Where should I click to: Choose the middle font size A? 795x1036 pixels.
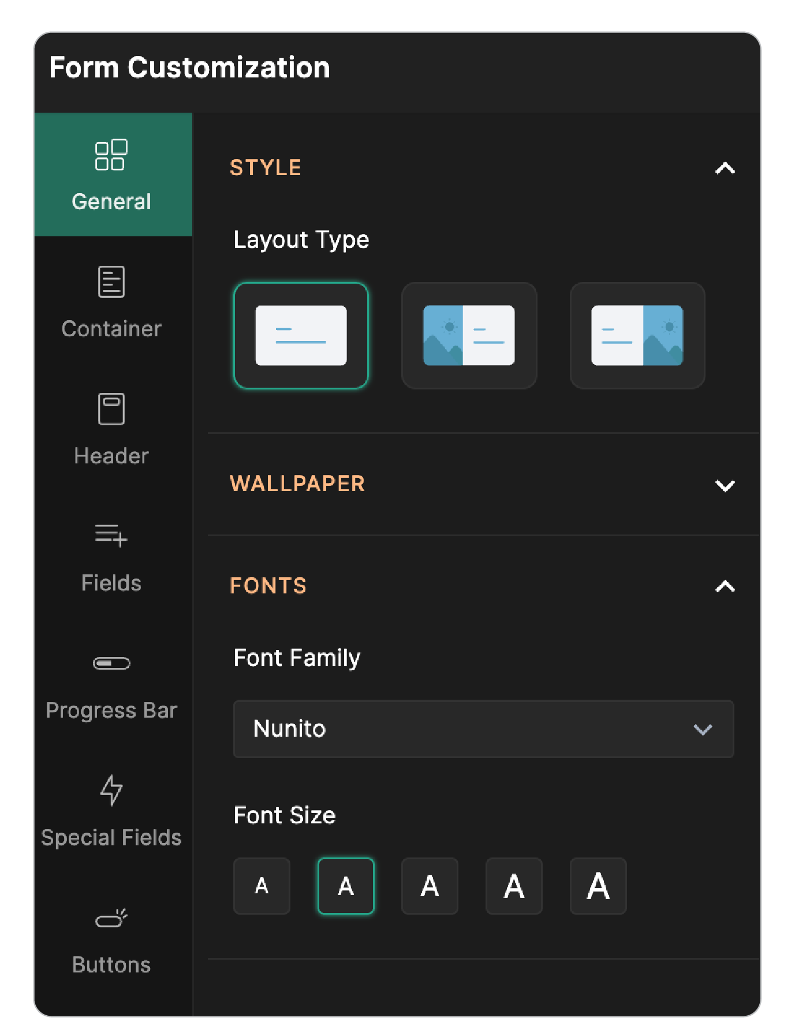(x=430, y=886)
